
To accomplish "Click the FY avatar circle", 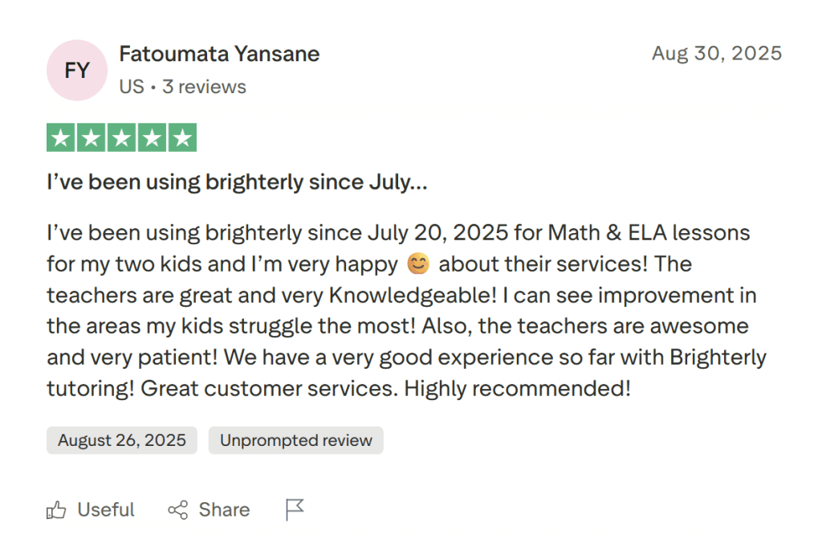I will [76, 70].
